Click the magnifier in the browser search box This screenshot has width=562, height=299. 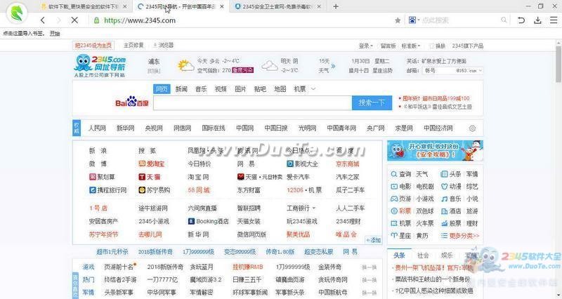tap(504, 20)
